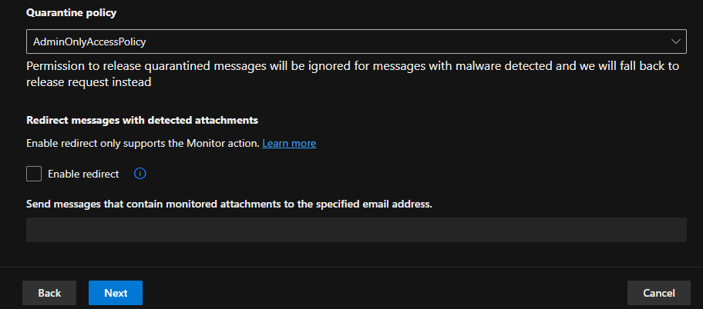Click the Enable redirect only supports Monitor text
Viewport: 703px width, 309px height.
click(x=143, y=143)
